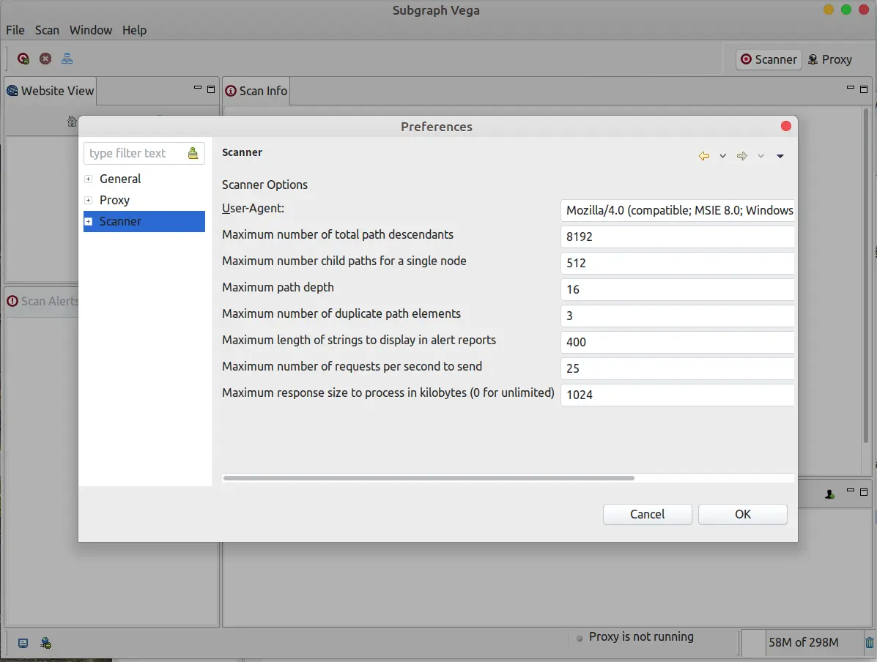Close the Preferences dialog
This screenshot has width=877, height=662.
point(786,127)
